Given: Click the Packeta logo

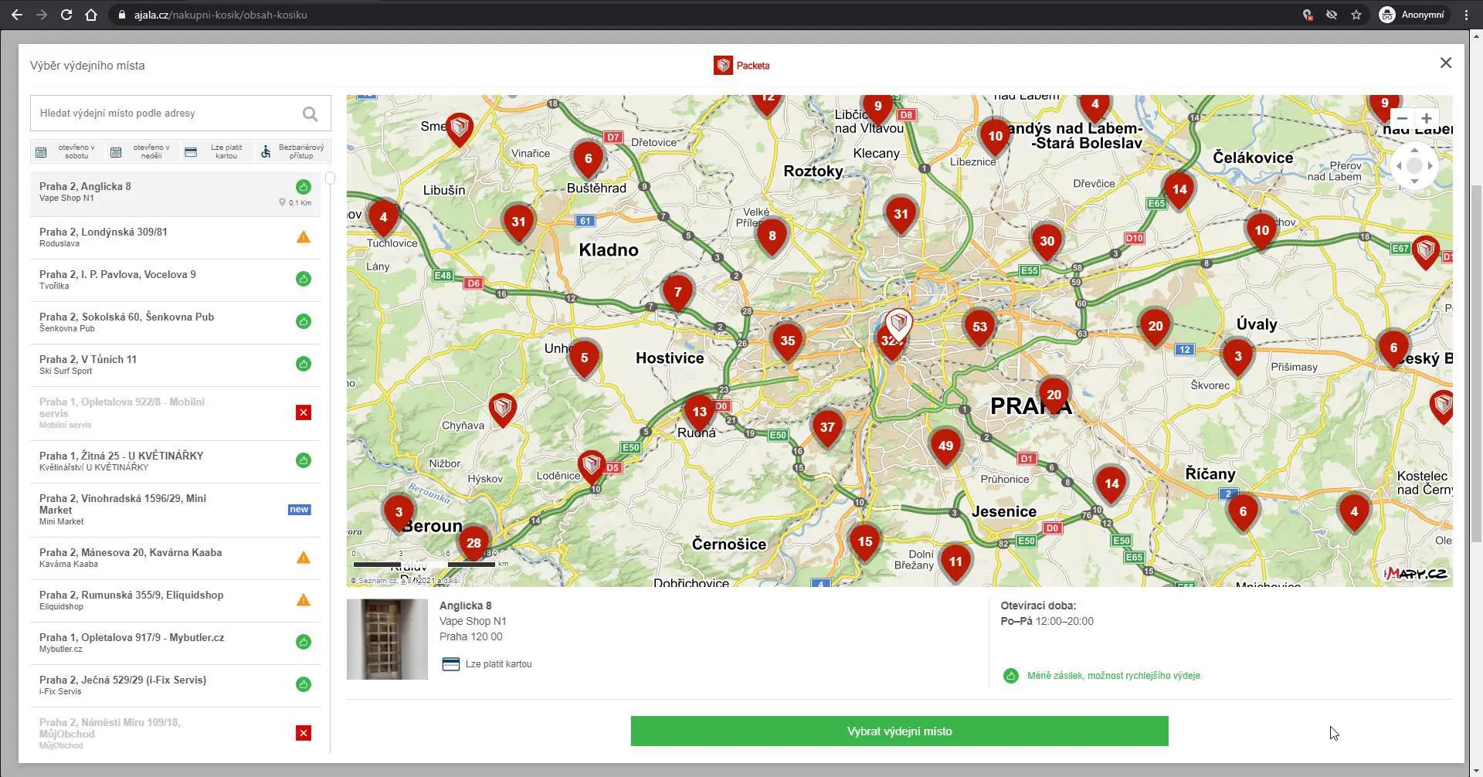Looking at the screenshot, I should 741,66.
